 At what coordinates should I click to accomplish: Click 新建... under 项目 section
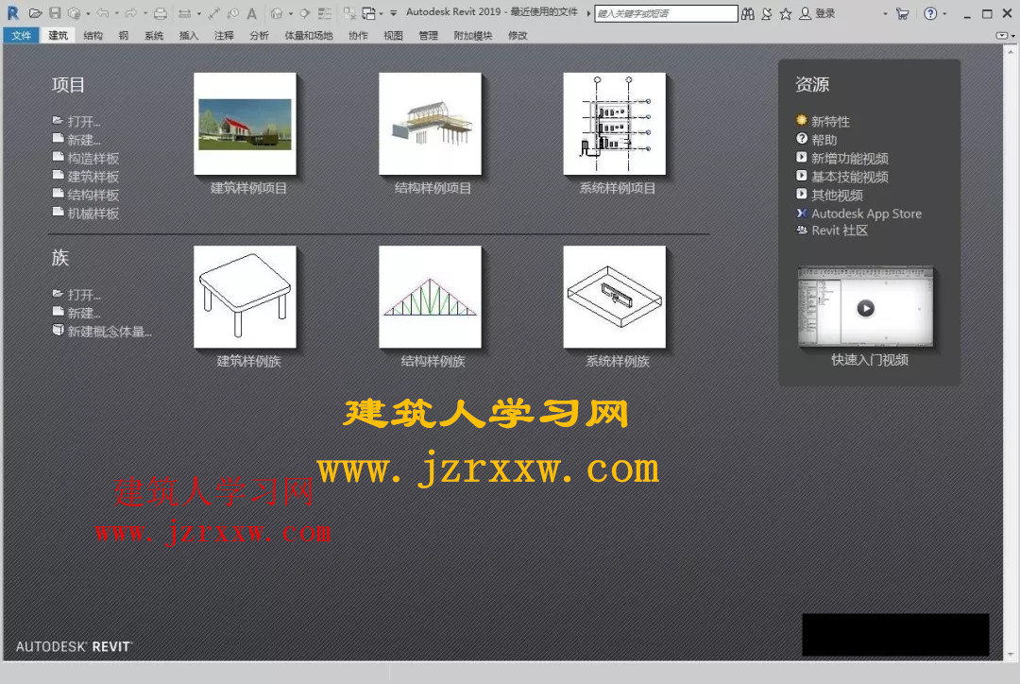click(x=76, y=139)
